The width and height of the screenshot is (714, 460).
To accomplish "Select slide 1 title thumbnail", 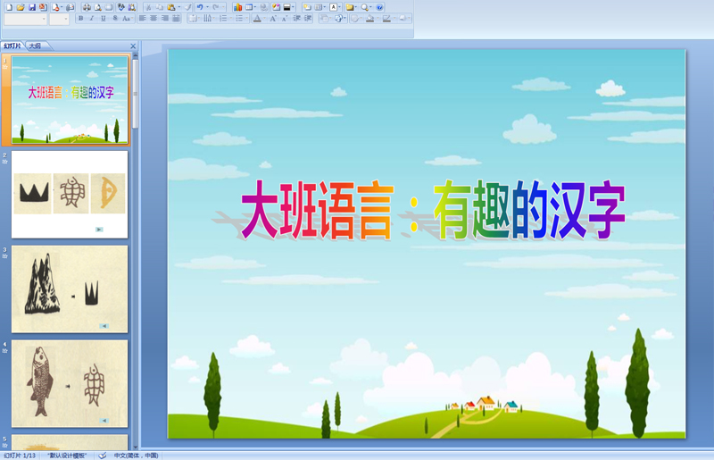I will (x=70, y=100).
